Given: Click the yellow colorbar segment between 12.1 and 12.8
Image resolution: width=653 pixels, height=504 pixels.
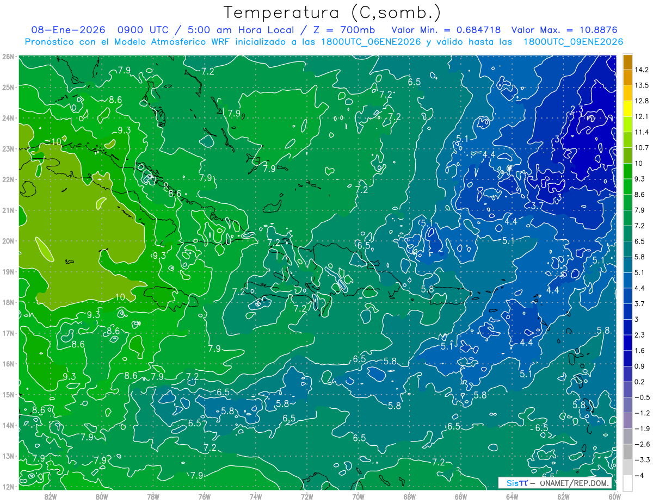Looking at the screenshot, I should point(627,109).
